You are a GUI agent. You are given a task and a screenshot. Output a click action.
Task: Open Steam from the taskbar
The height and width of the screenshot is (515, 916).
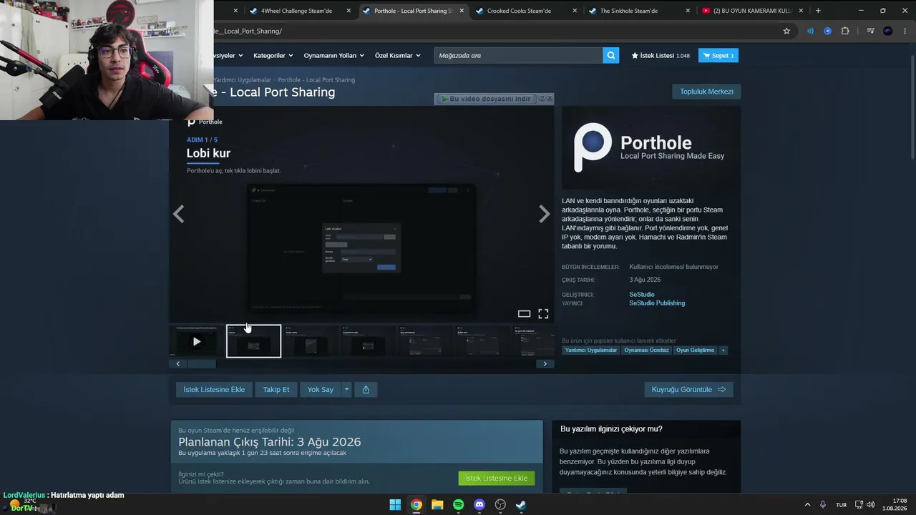coord(521,504)
